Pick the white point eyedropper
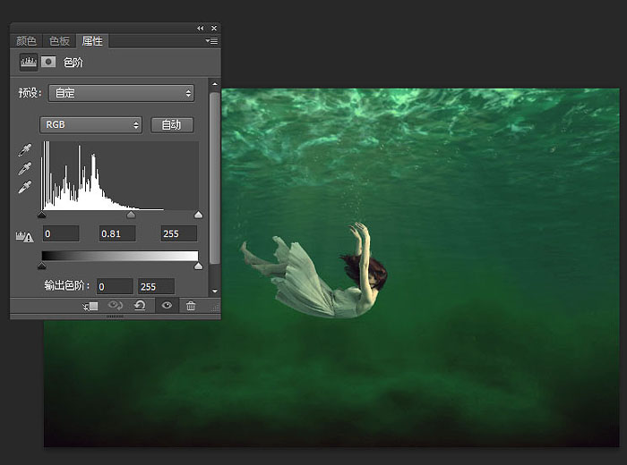Viewport: 627px width, 465px height. point(25,187)
